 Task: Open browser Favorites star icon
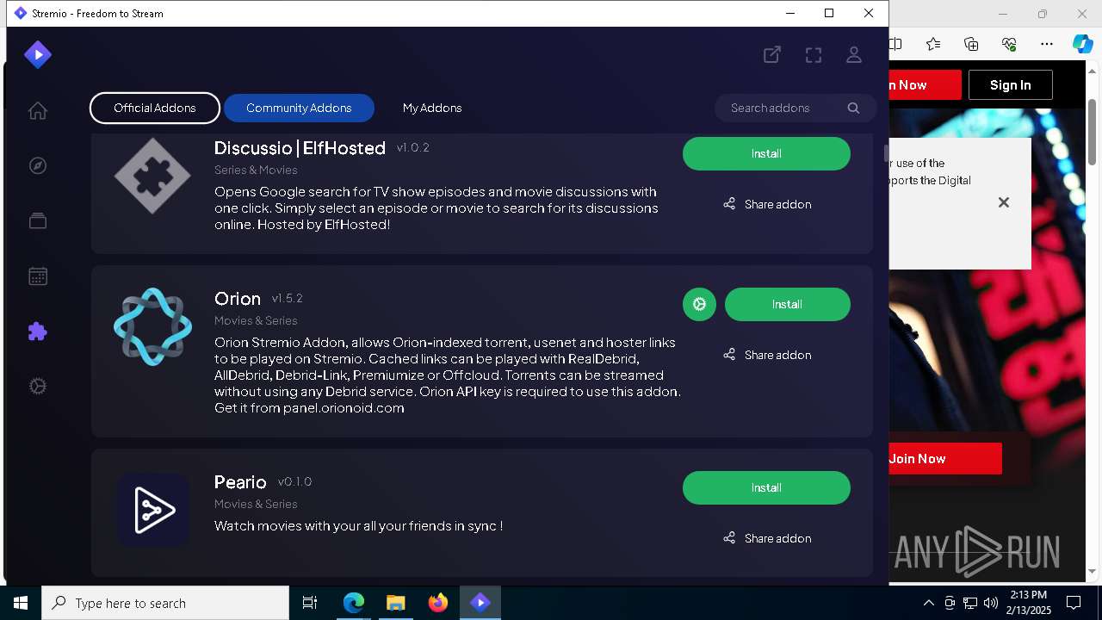click(x=933, y=44)
